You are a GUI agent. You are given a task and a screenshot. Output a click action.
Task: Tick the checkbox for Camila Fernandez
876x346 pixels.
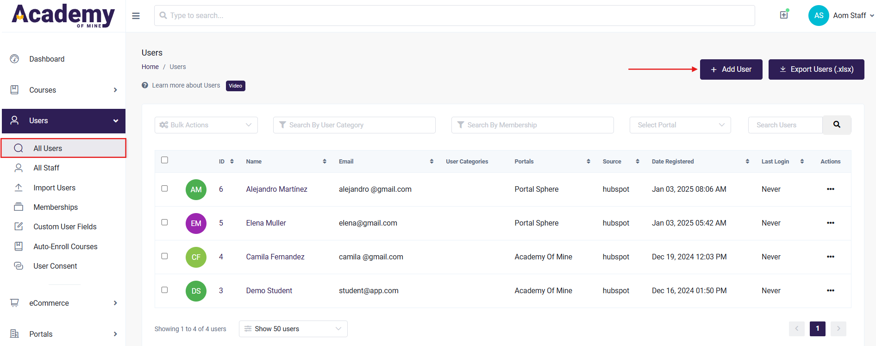(164, 256)
